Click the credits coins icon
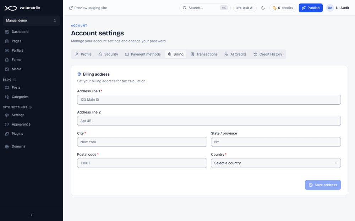Image resolution: width=355 pixels, height=221 pixels. [275, 8]
